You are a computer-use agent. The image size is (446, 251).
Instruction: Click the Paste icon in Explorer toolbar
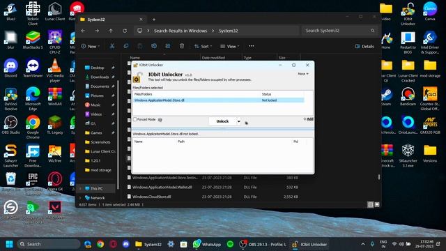140,46
